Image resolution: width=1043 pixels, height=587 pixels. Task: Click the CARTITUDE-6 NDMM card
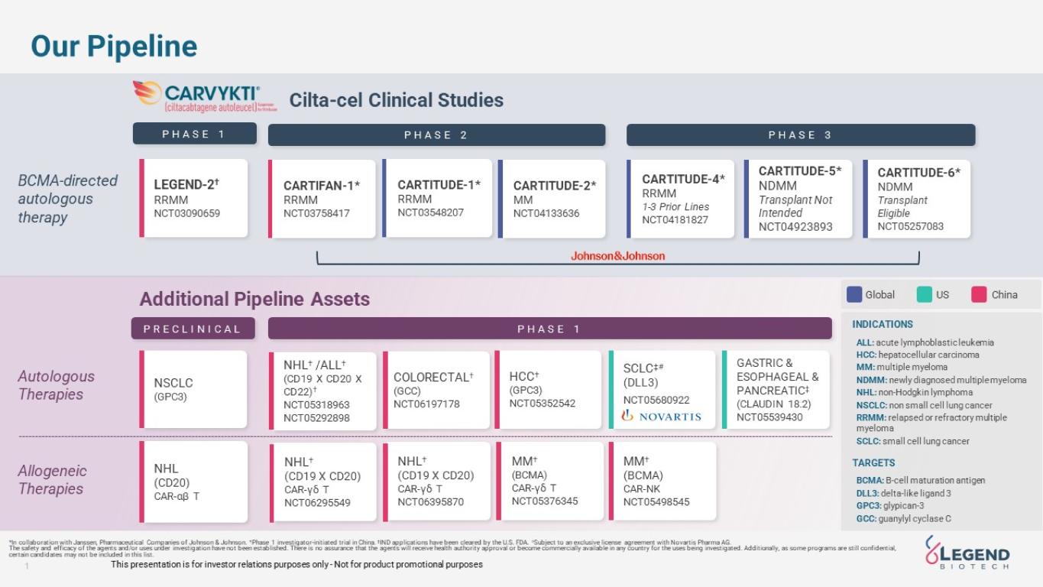917,199
